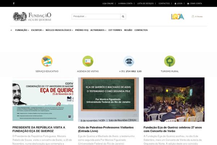Open Contactos in main navigation bar
The image size is (217, 145).
coord(141,30)
